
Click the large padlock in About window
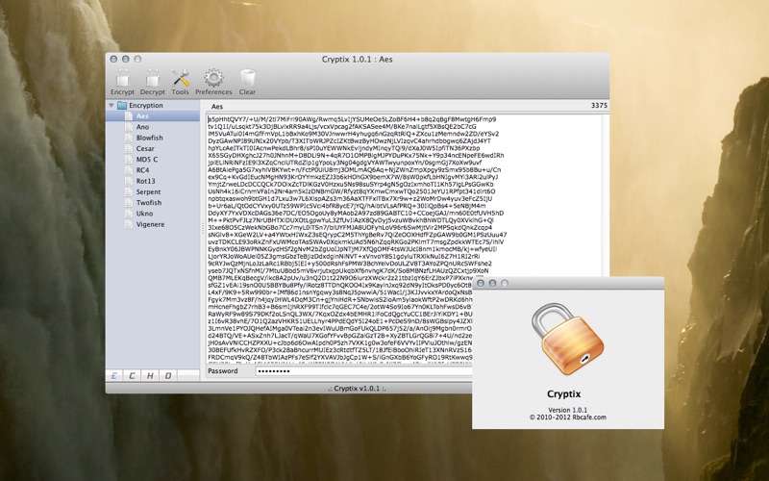(567, 339)
